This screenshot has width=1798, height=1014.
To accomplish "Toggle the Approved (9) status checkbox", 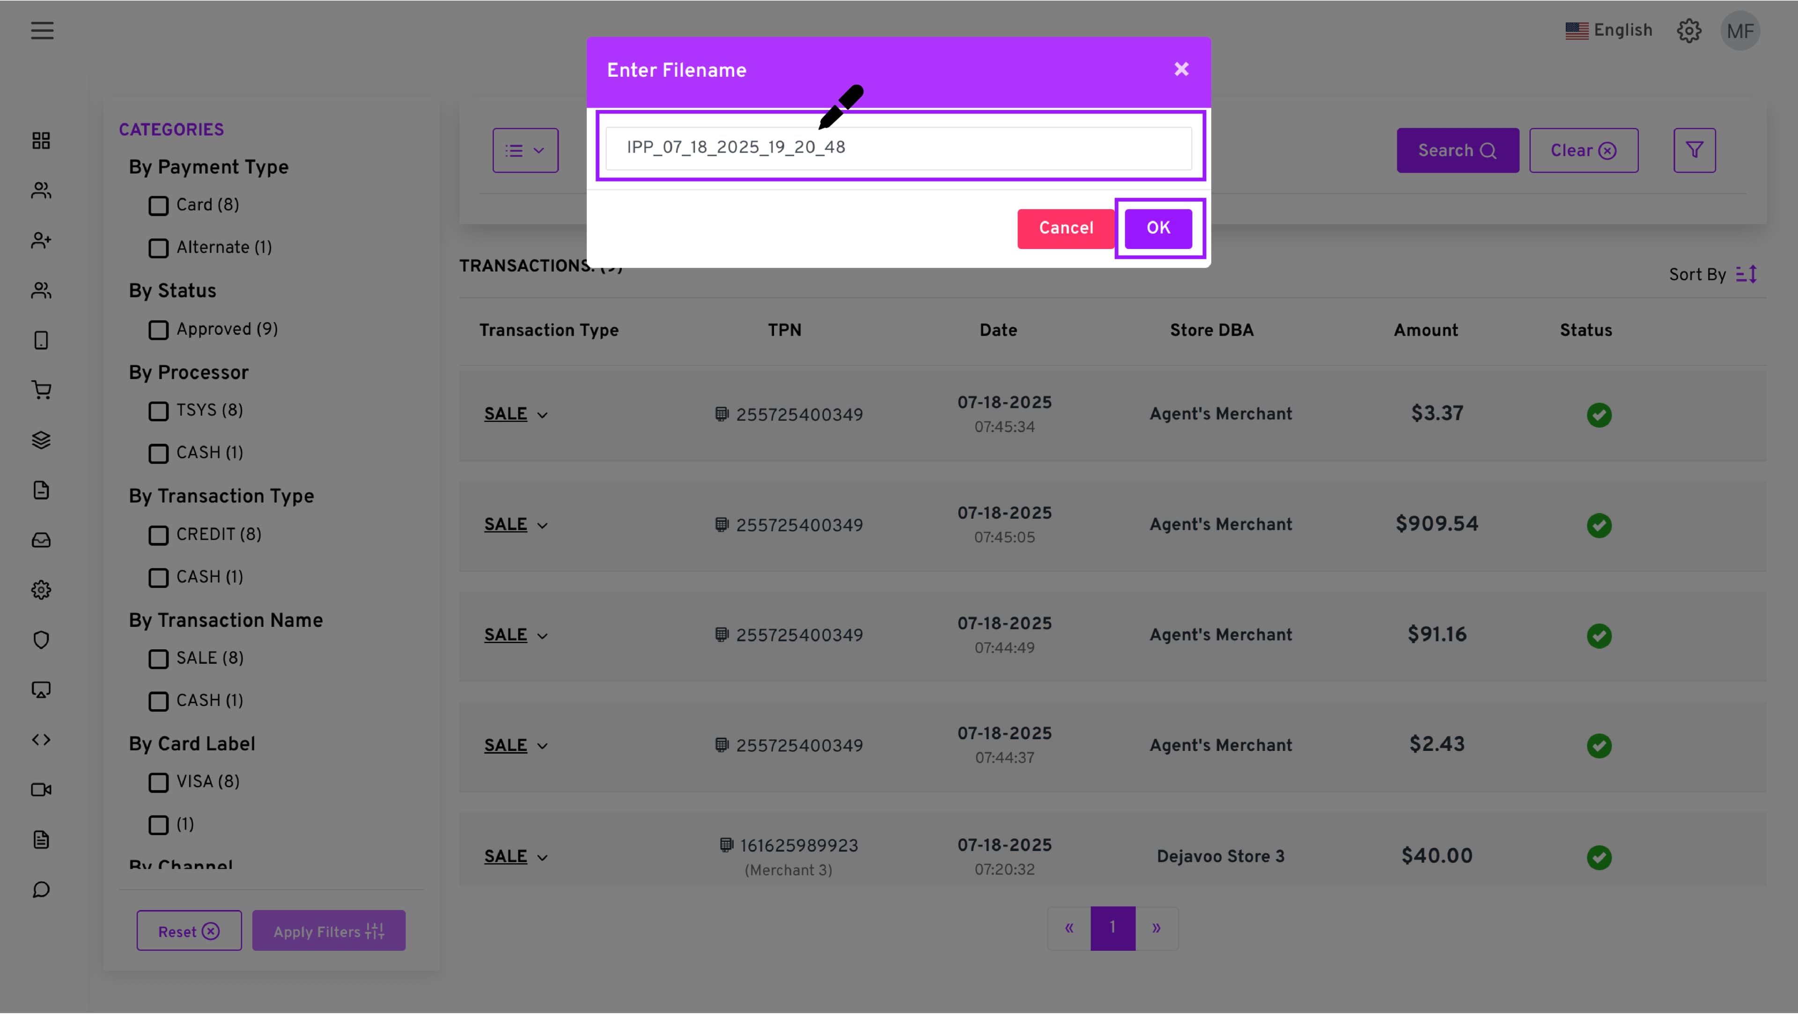I will 158,330.
